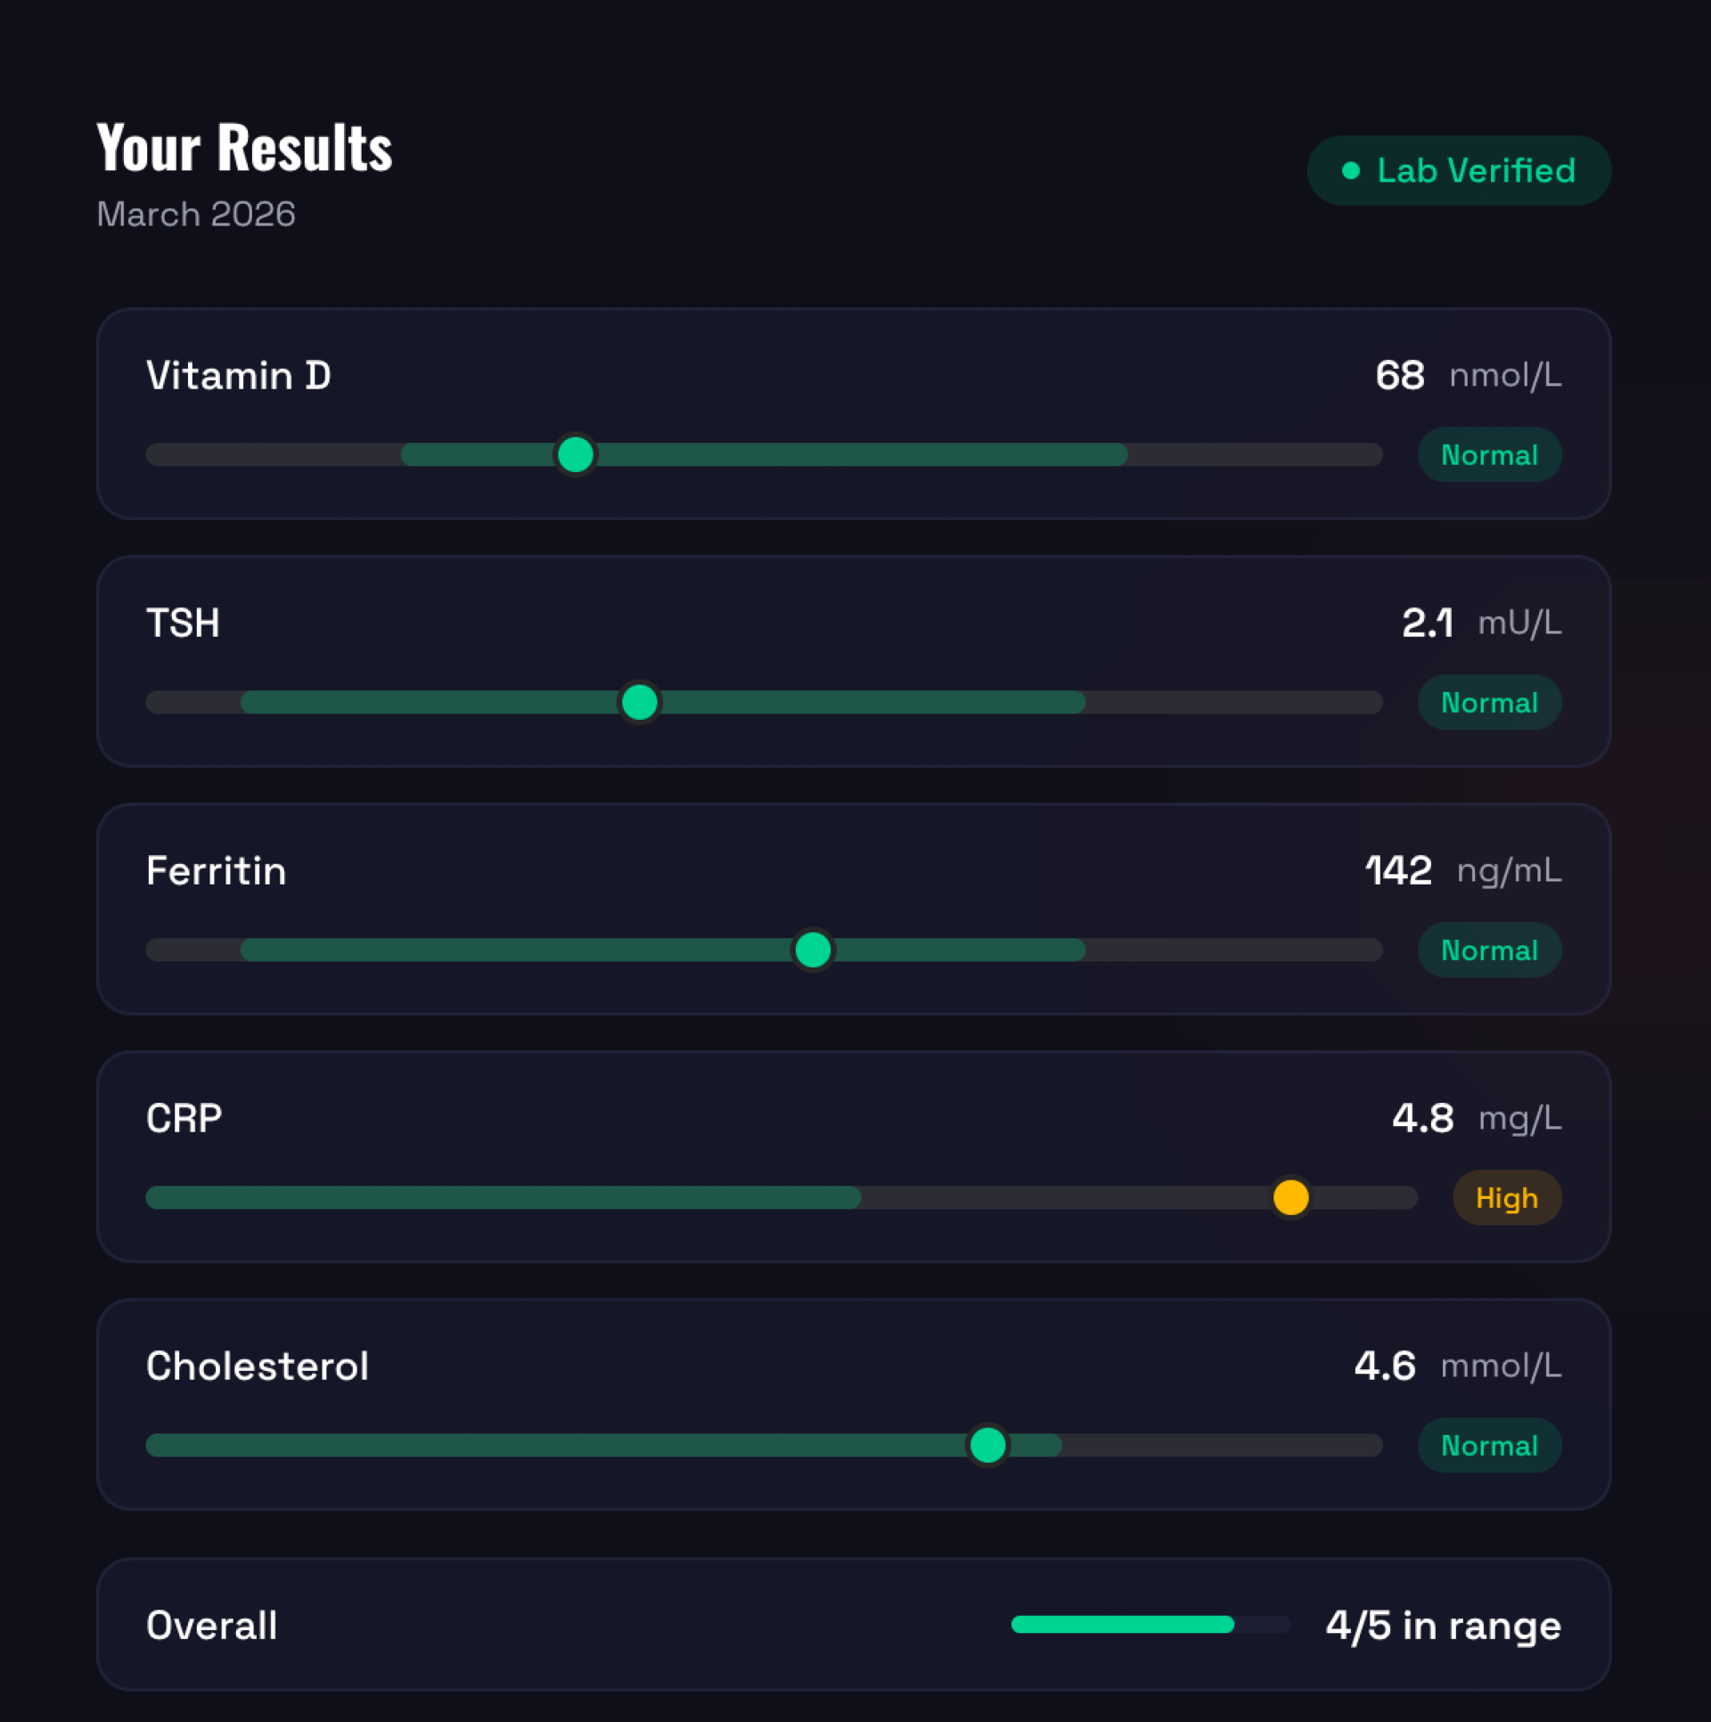Click the green dot in Lab Verified
The height and width of the screenshot is (1722, 1711).
1351,170
